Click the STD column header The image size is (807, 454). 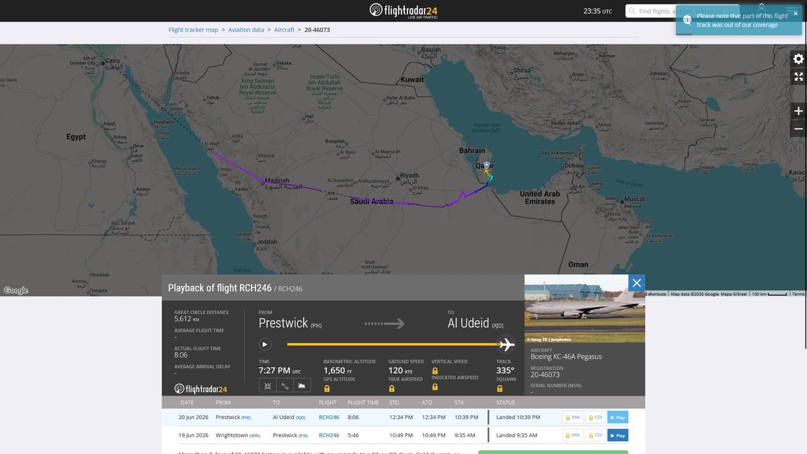(x=394, y=402)
